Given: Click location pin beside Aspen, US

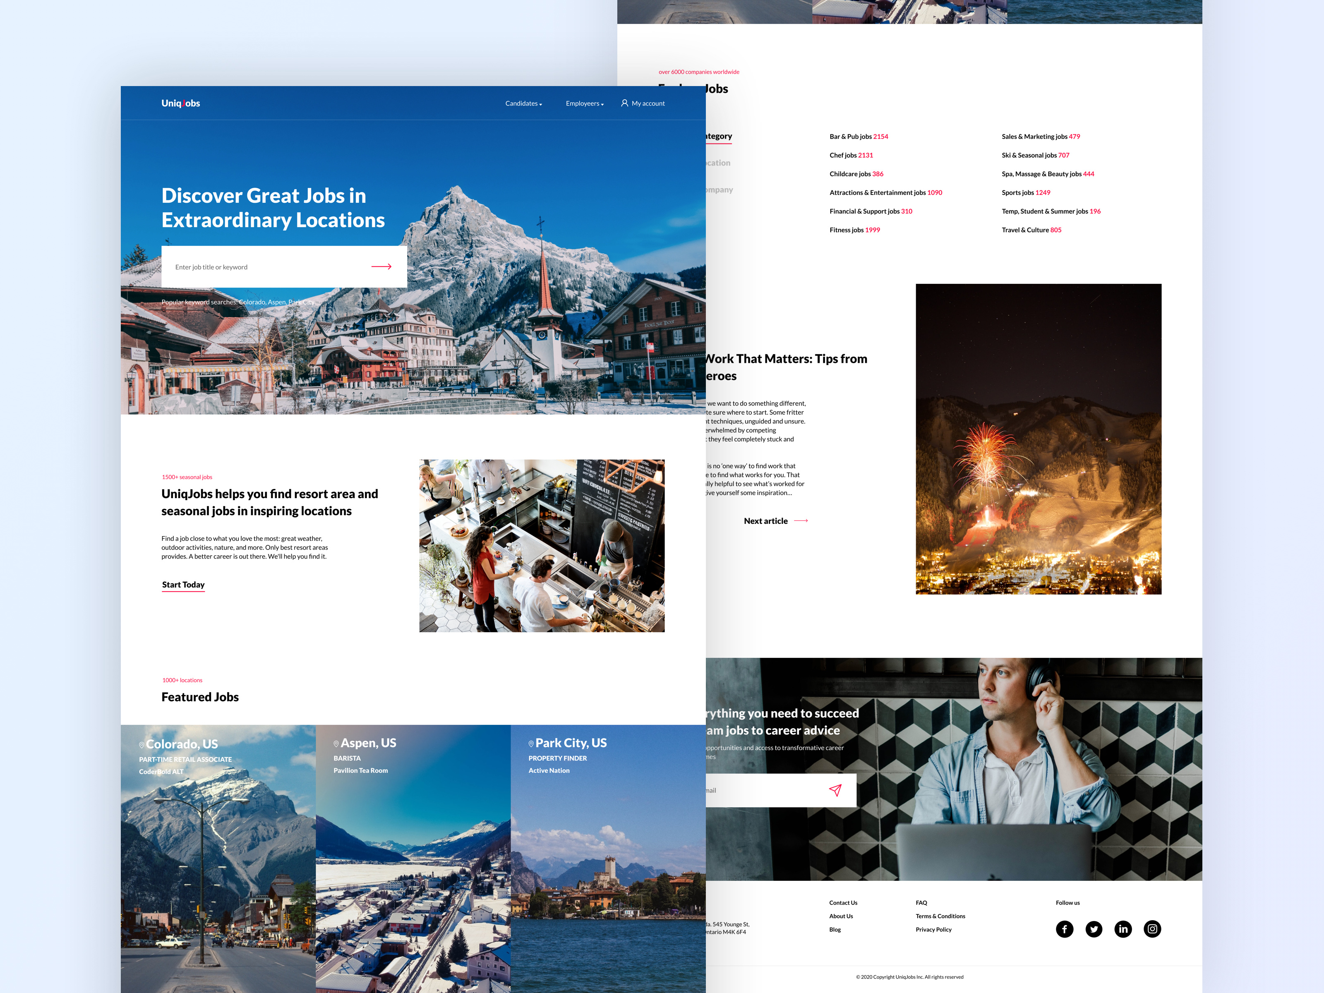Looking at the screenshot, I should (336, 744).
